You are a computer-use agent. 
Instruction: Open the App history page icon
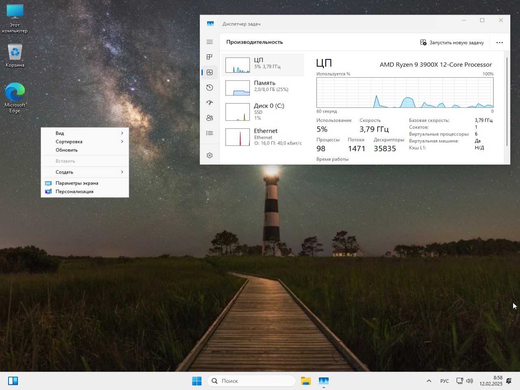point(210,87)
